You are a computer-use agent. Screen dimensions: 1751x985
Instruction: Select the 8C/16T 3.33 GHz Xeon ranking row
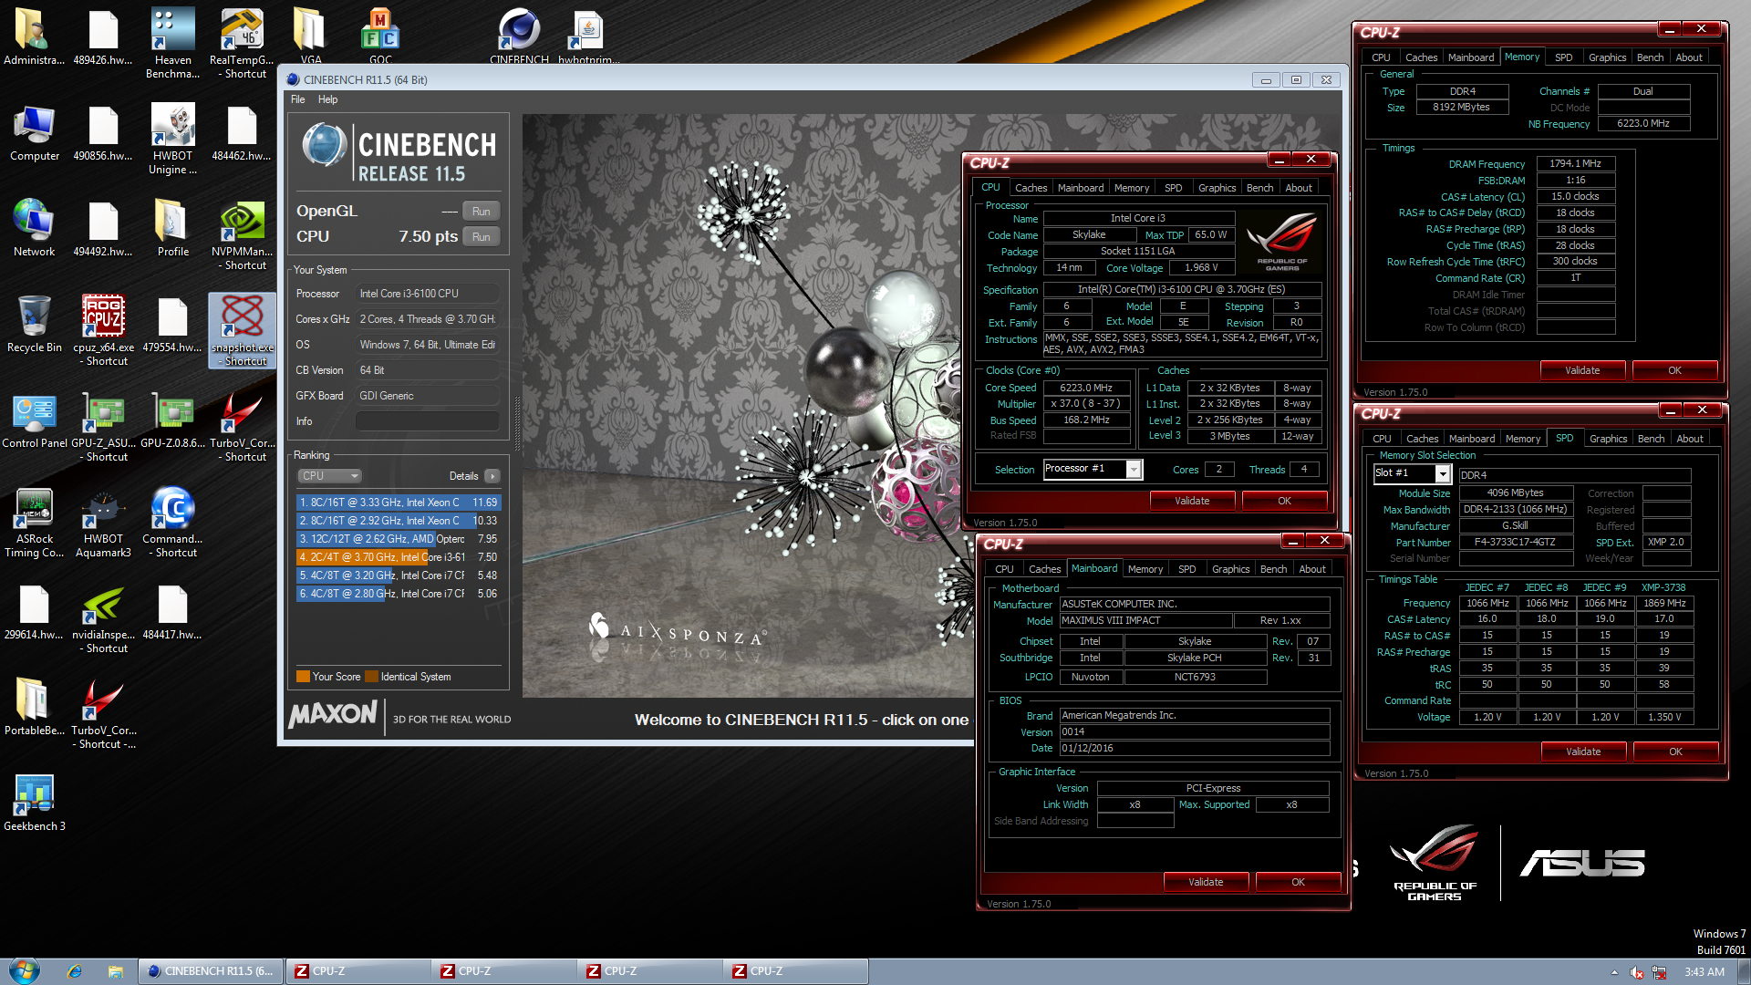click(x=398, y=503)
